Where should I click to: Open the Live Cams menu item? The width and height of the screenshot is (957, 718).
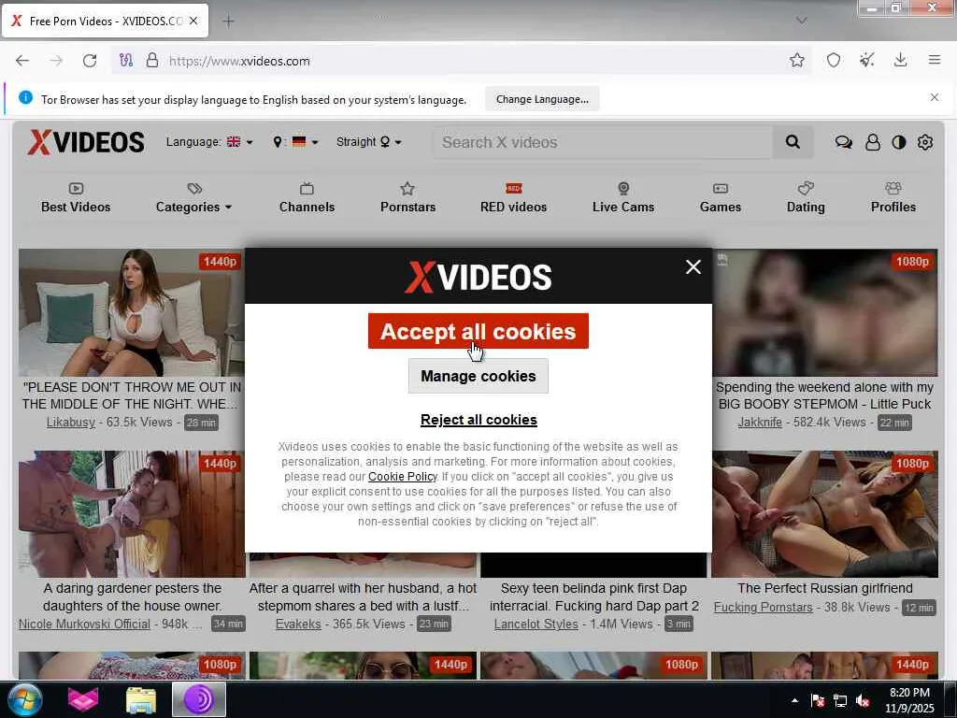(623, 198)
